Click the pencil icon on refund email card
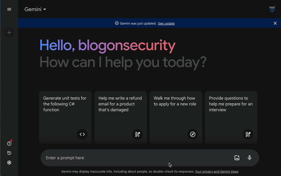This screenshot has height=176, width=281. [x=137, y=134]
